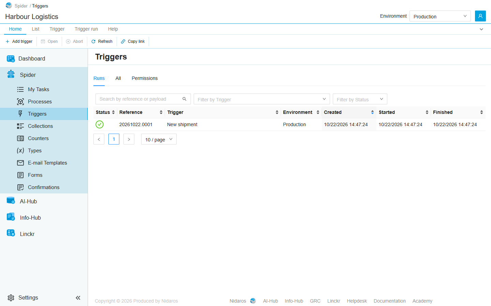Switch to the Trigger run ribbon tab
Screen dimensions: 491x306
(86, 29)
